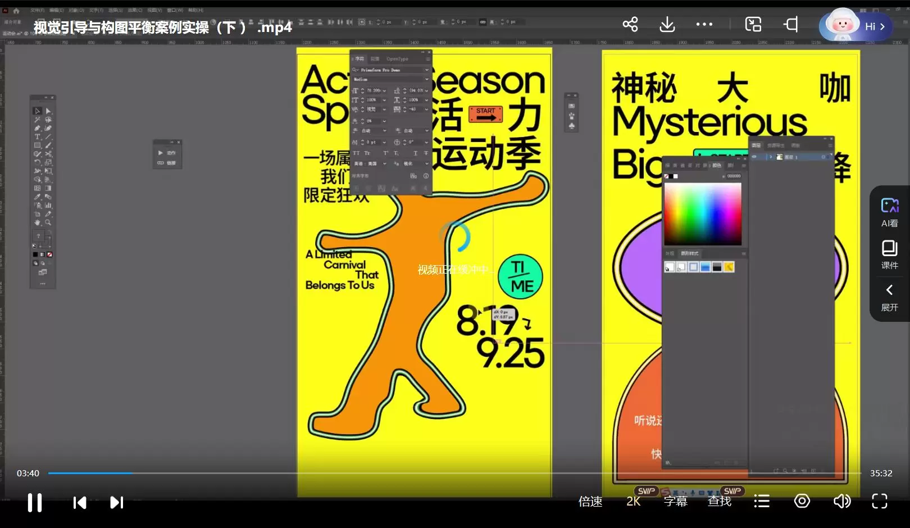Open the 课件 courseware panel
The image size is (910, 528).
(x=890, y=254)
